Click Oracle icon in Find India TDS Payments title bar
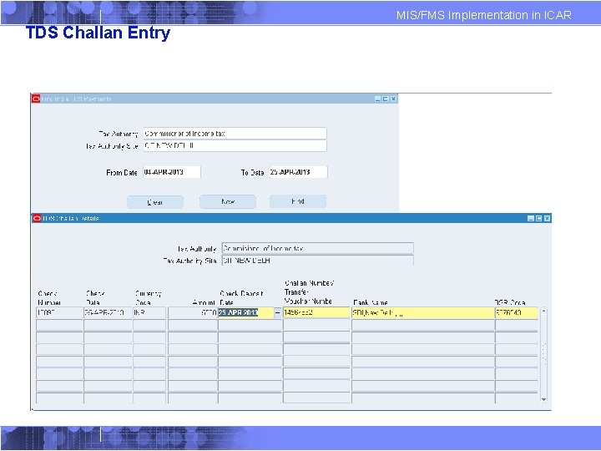 [36, 99]
